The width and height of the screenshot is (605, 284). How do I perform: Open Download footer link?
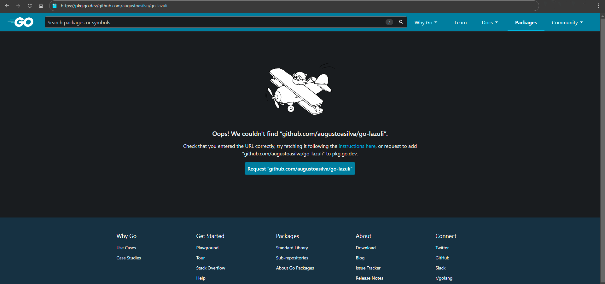point(366,248)
